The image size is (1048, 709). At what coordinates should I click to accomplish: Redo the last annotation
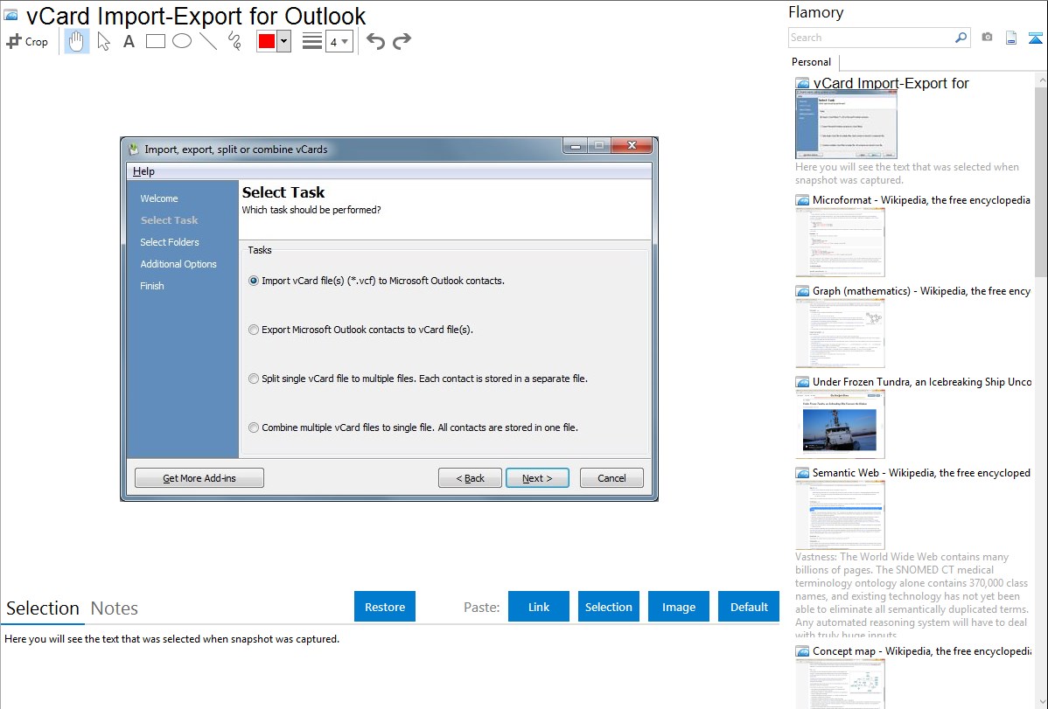point(402,41)
